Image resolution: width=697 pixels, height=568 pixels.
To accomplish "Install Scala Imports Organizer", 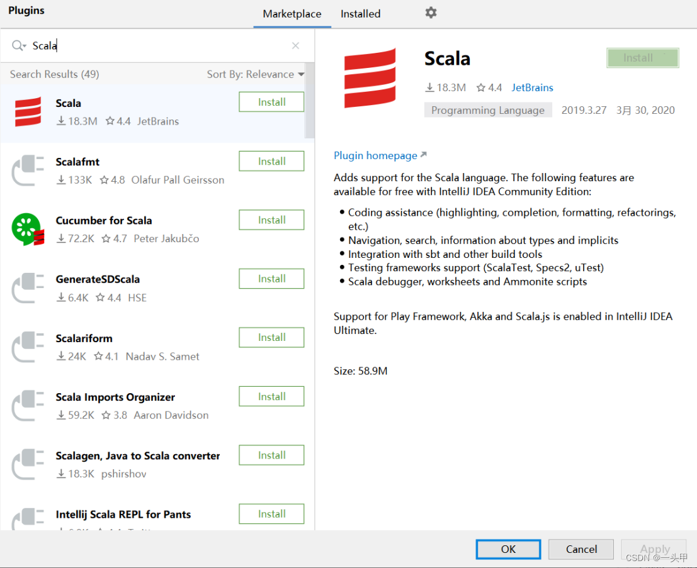I will pos(271,396).
